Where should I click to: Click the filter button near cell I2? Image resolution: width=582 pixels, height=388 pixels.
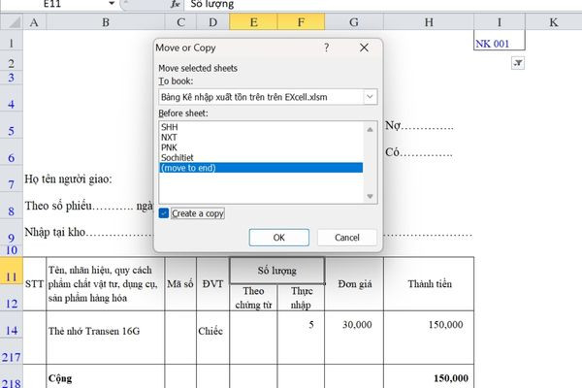point(518,63)
